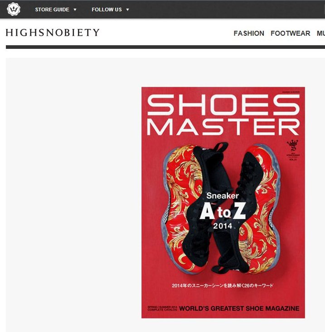Open the STORE GUIDE menu

point(52,9)
